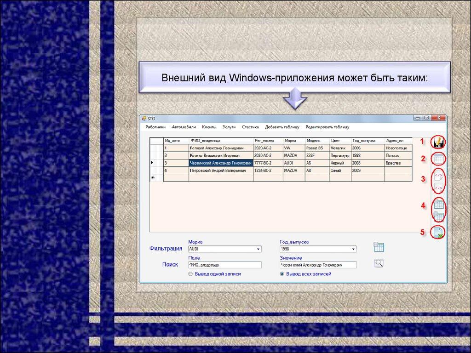The width and height of the screenshot is (471, 353).
Task: Click the filter database icon beside Год_выпуска
Action: click(x=379, y=247)
